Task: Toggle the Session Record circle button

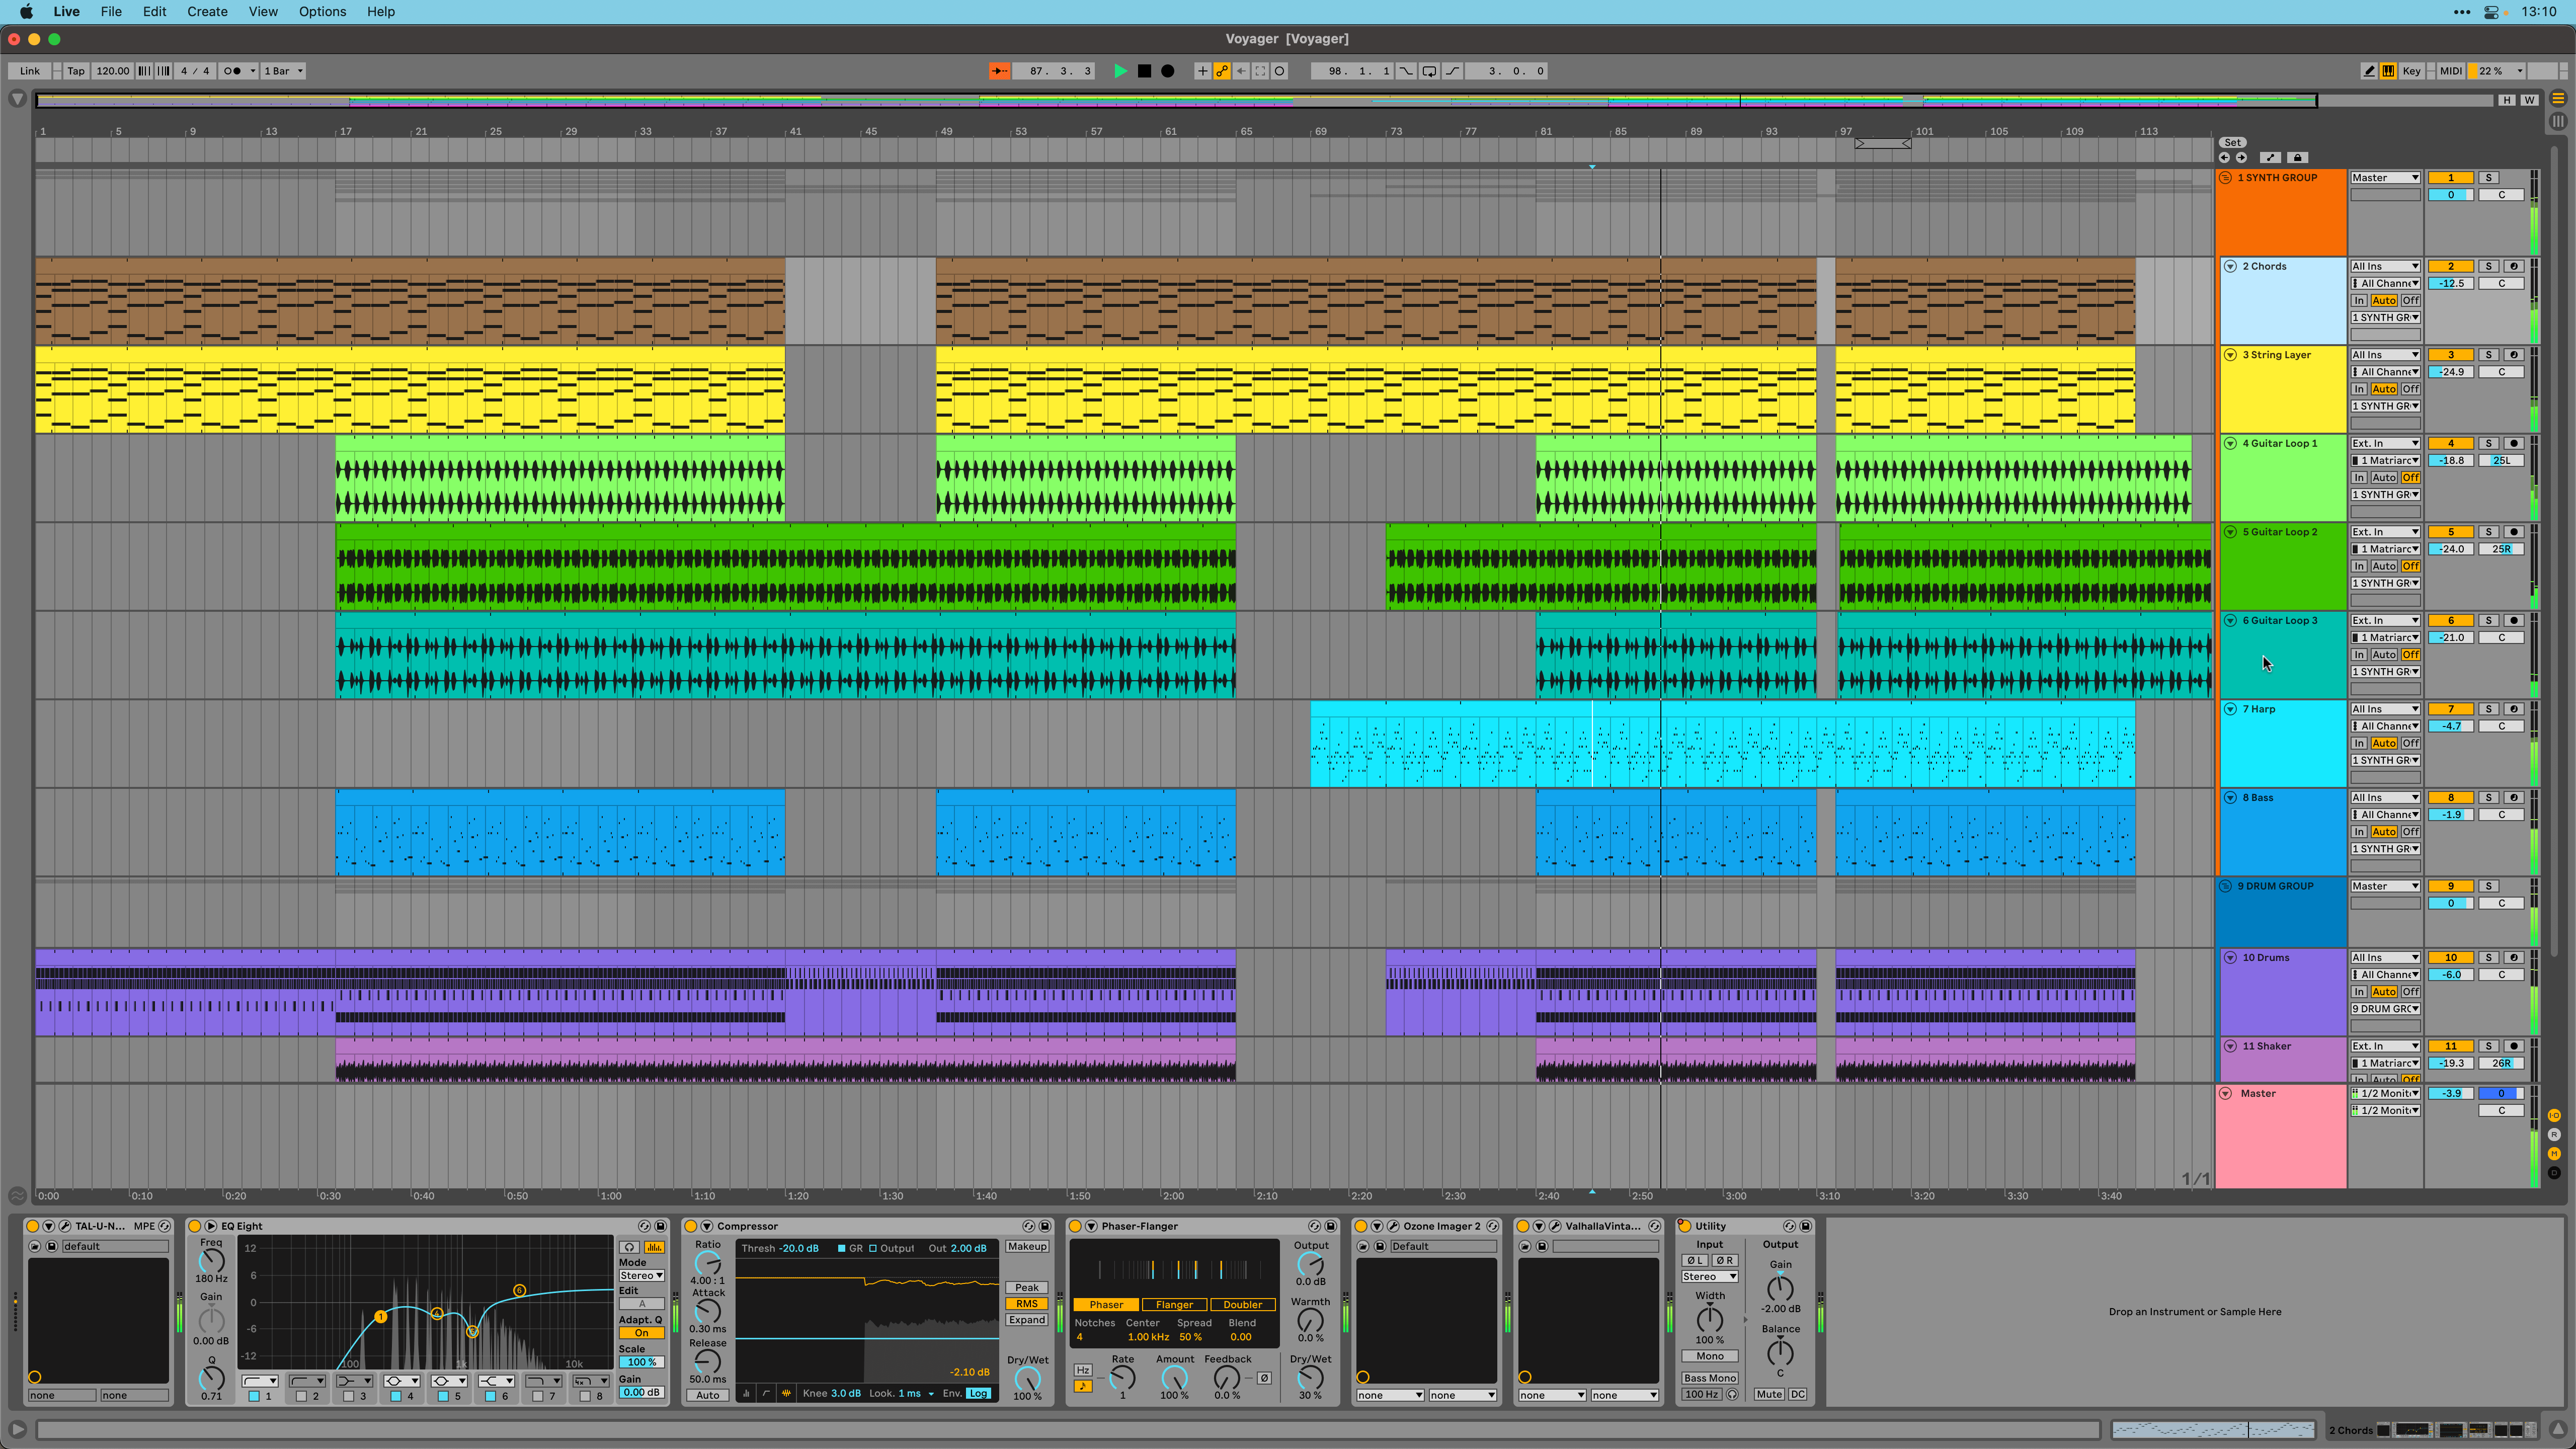Action: [1280, 71]
